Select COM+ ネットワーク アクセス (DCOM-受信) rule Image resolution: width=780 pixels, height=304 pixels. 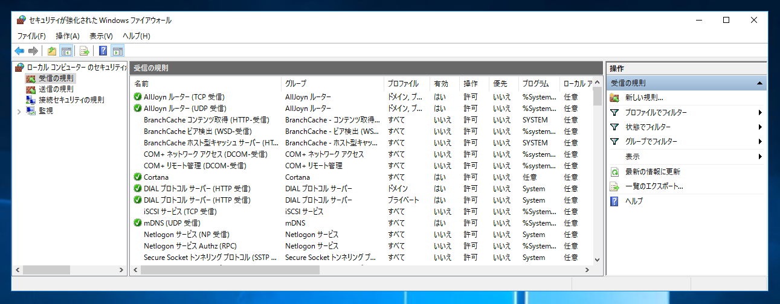point(205,154)
